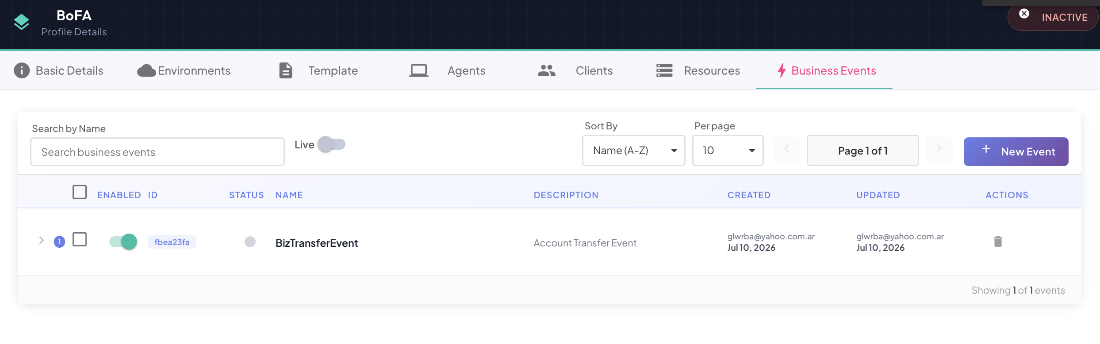Click the ACTIONS column header
1100x344 pixels.
1007,195
